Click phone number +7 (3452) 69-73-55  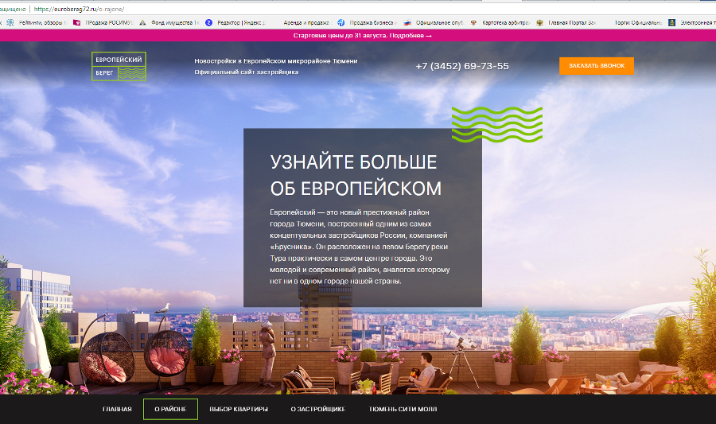462,66
